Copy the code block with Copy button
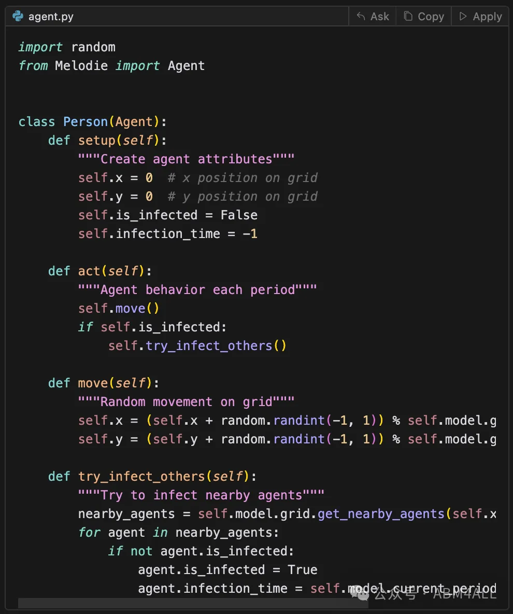Viewport: 513px width, 614px height. 424,17
